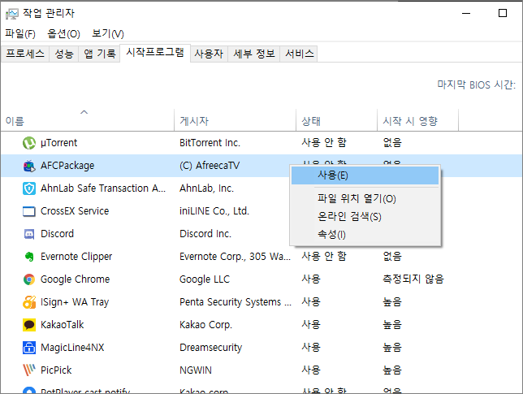523x394 pixels.
Task: Select the MagicLine4NX row name
Action: 72,348
